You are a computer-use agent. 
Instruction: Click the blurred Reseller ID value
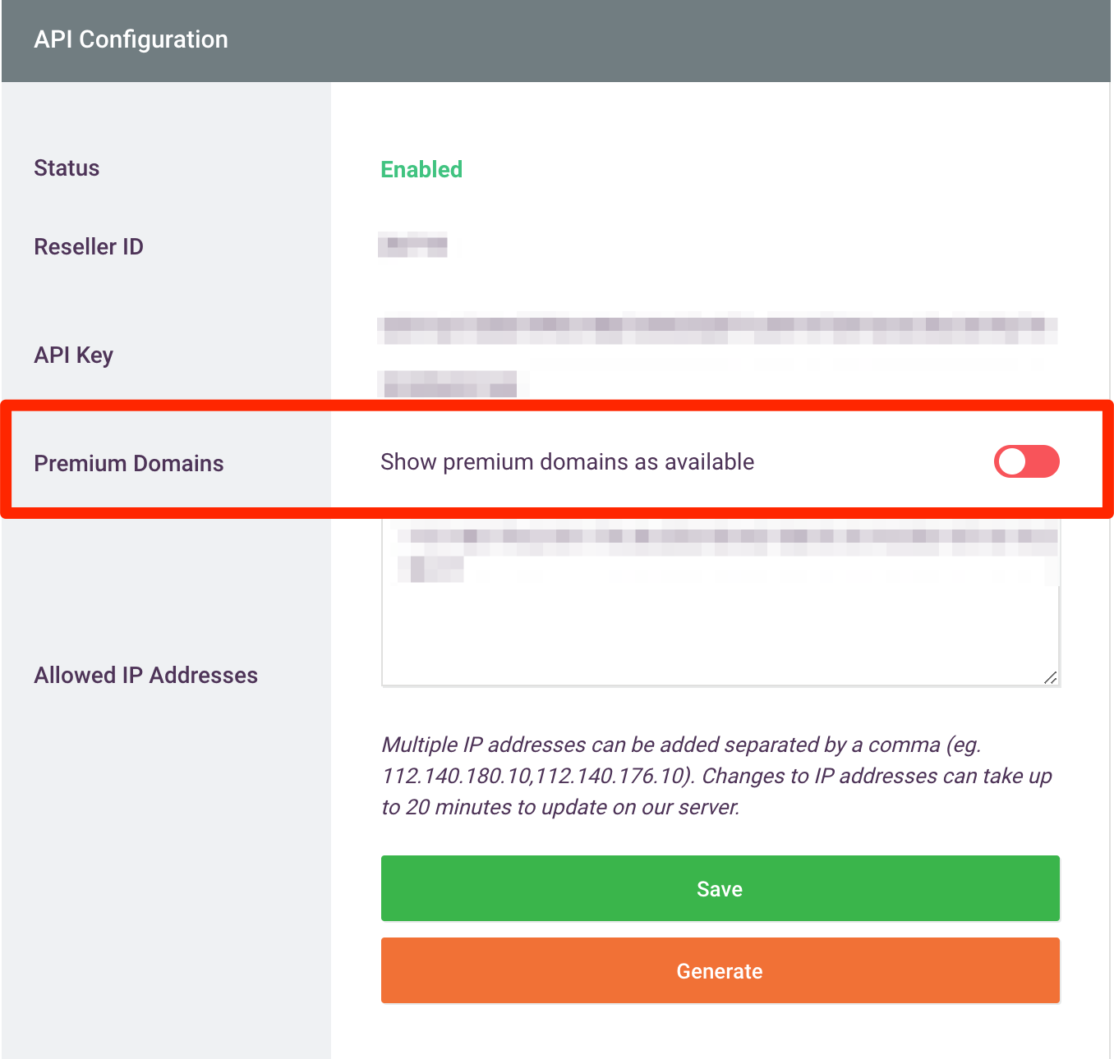point(412,245)
